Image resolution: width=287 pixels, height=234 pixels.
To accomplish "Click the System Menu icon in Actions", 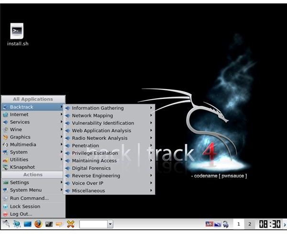I will pos(5,190).
